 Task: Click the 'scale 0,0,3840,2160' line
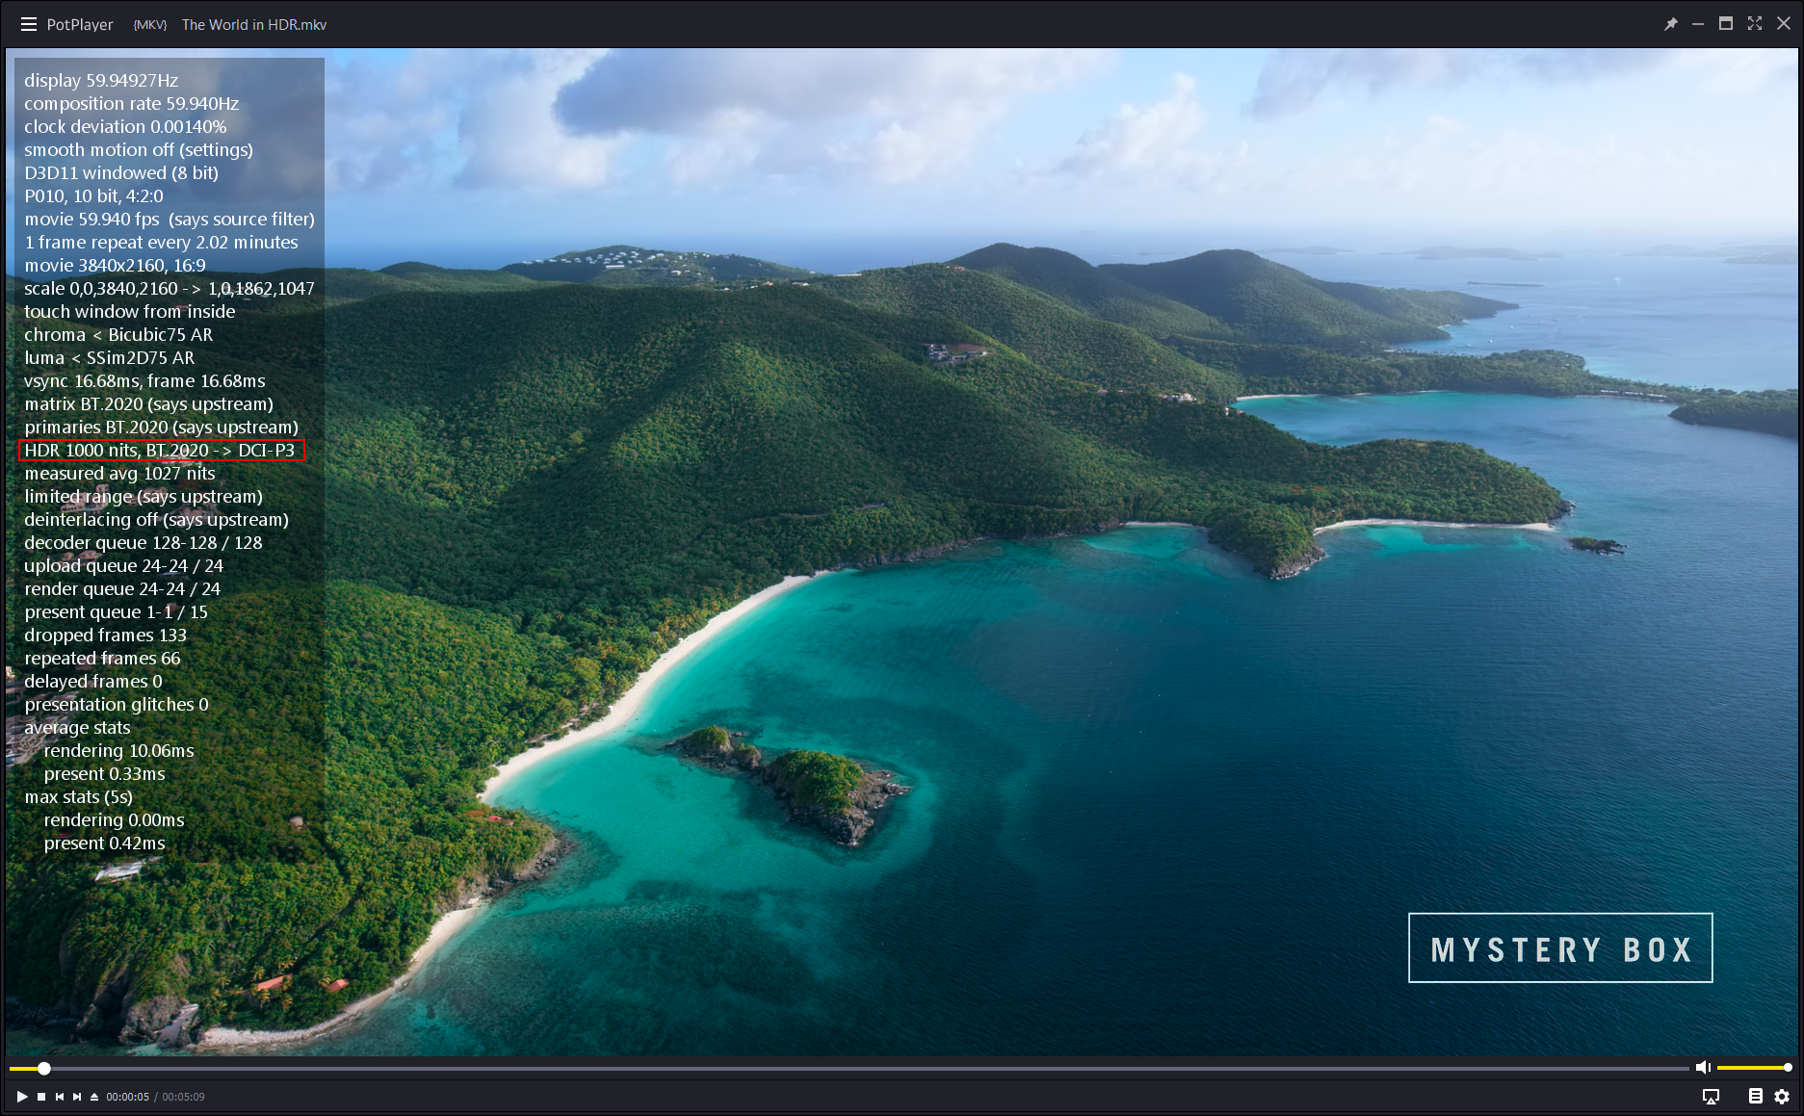coord(170,289)
